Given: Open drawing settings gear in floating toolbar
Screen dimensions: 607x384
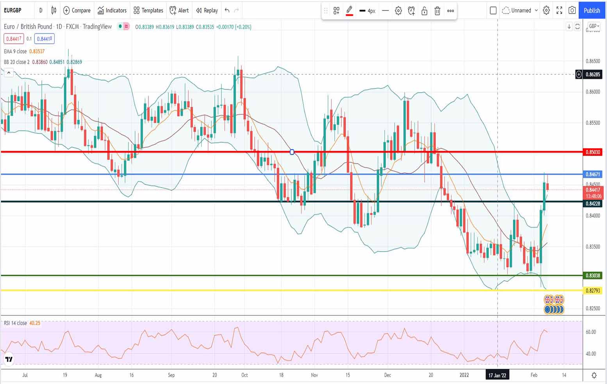Looking at the screenshot, I should pyautogui.click(x=398, y=11).
